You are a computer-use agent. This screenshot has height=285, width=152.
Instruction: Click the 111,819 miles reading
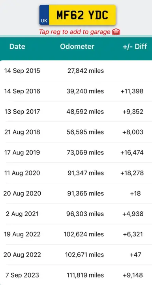point(85,275)
